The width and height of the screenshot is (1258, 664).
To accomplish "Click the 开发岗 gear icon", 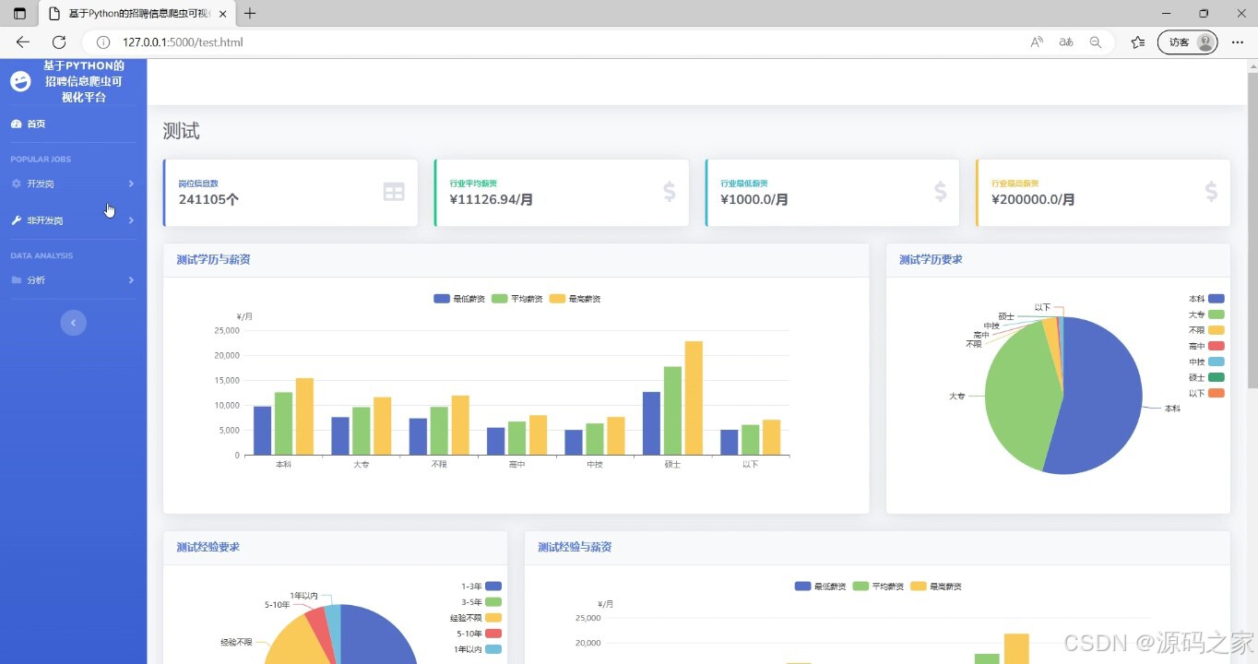I will tap(16, 184).
